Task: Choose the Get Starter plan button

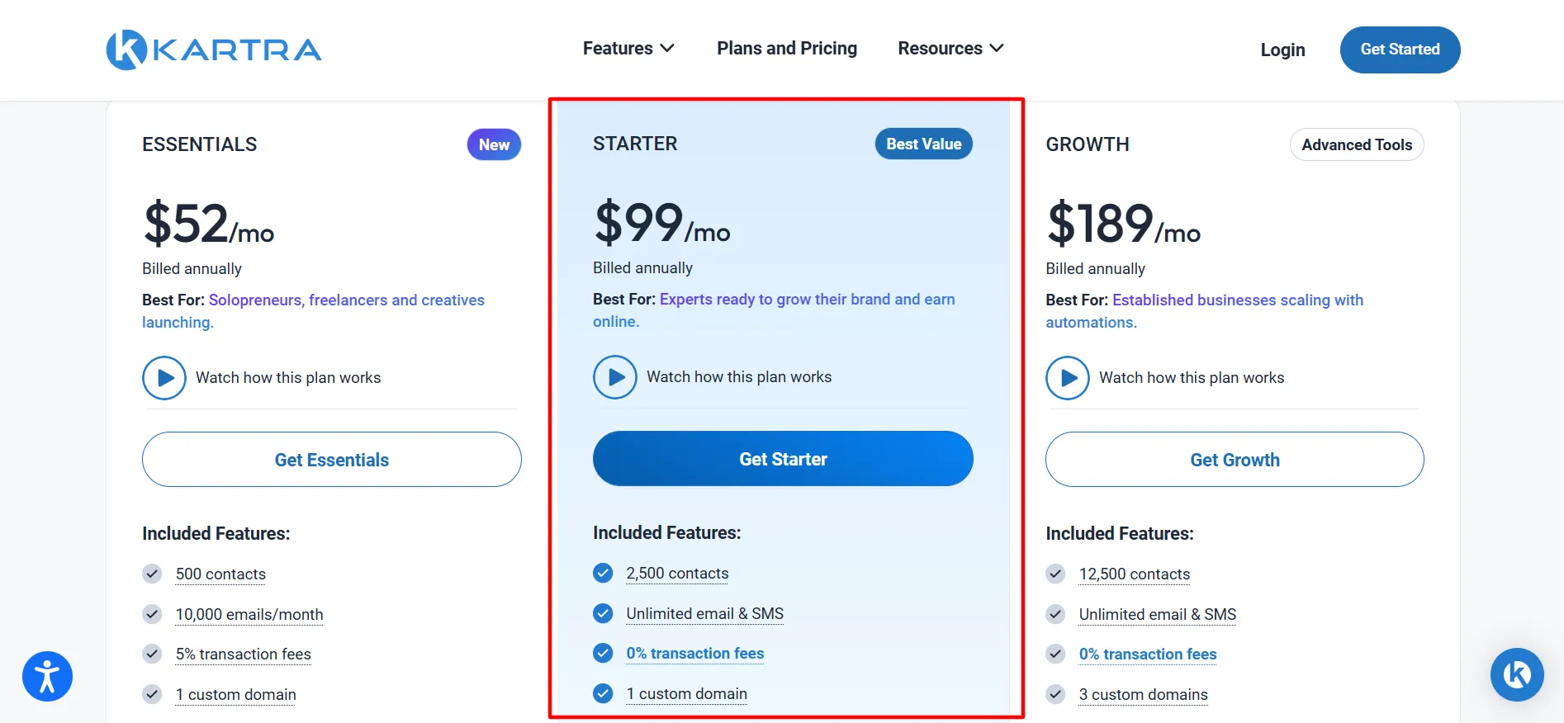Action: point(783,459)
